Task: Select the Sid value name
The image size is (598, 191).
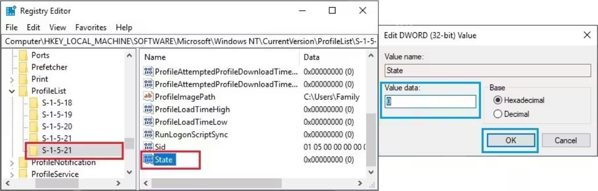Action: pyautogui.click(x=160, y=147)
